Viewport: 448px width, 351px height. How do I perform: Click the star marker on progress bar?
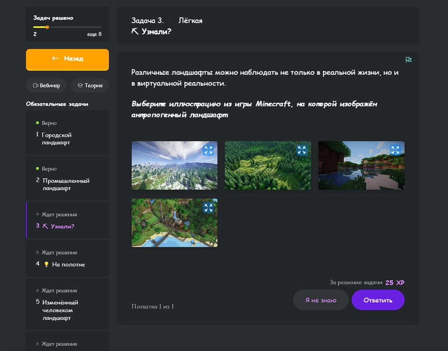click(x=47, y=27)
